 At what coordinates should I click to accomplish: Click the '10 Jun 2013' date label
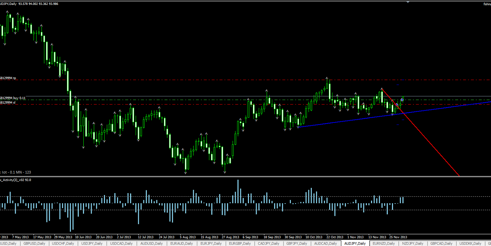click(83, 237)
